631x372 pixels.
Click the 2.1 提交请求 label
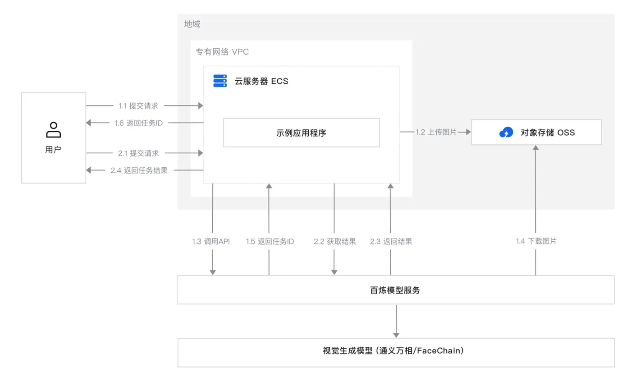tap(138, 153)
